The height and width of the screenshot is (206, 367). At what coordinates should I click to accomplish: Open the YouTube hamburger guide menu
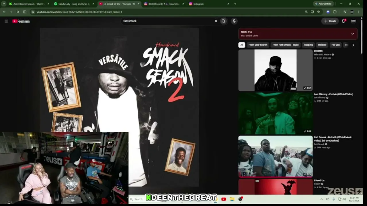(6, 21)
